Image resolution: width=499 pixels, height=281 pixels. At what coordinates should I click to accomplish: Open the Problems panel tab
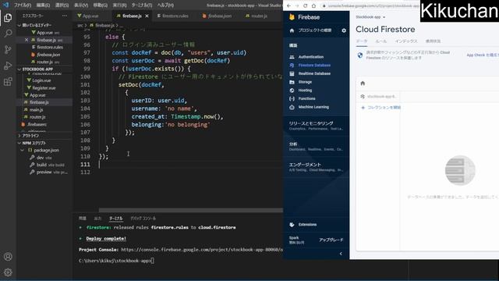click(x=83, y=219)
